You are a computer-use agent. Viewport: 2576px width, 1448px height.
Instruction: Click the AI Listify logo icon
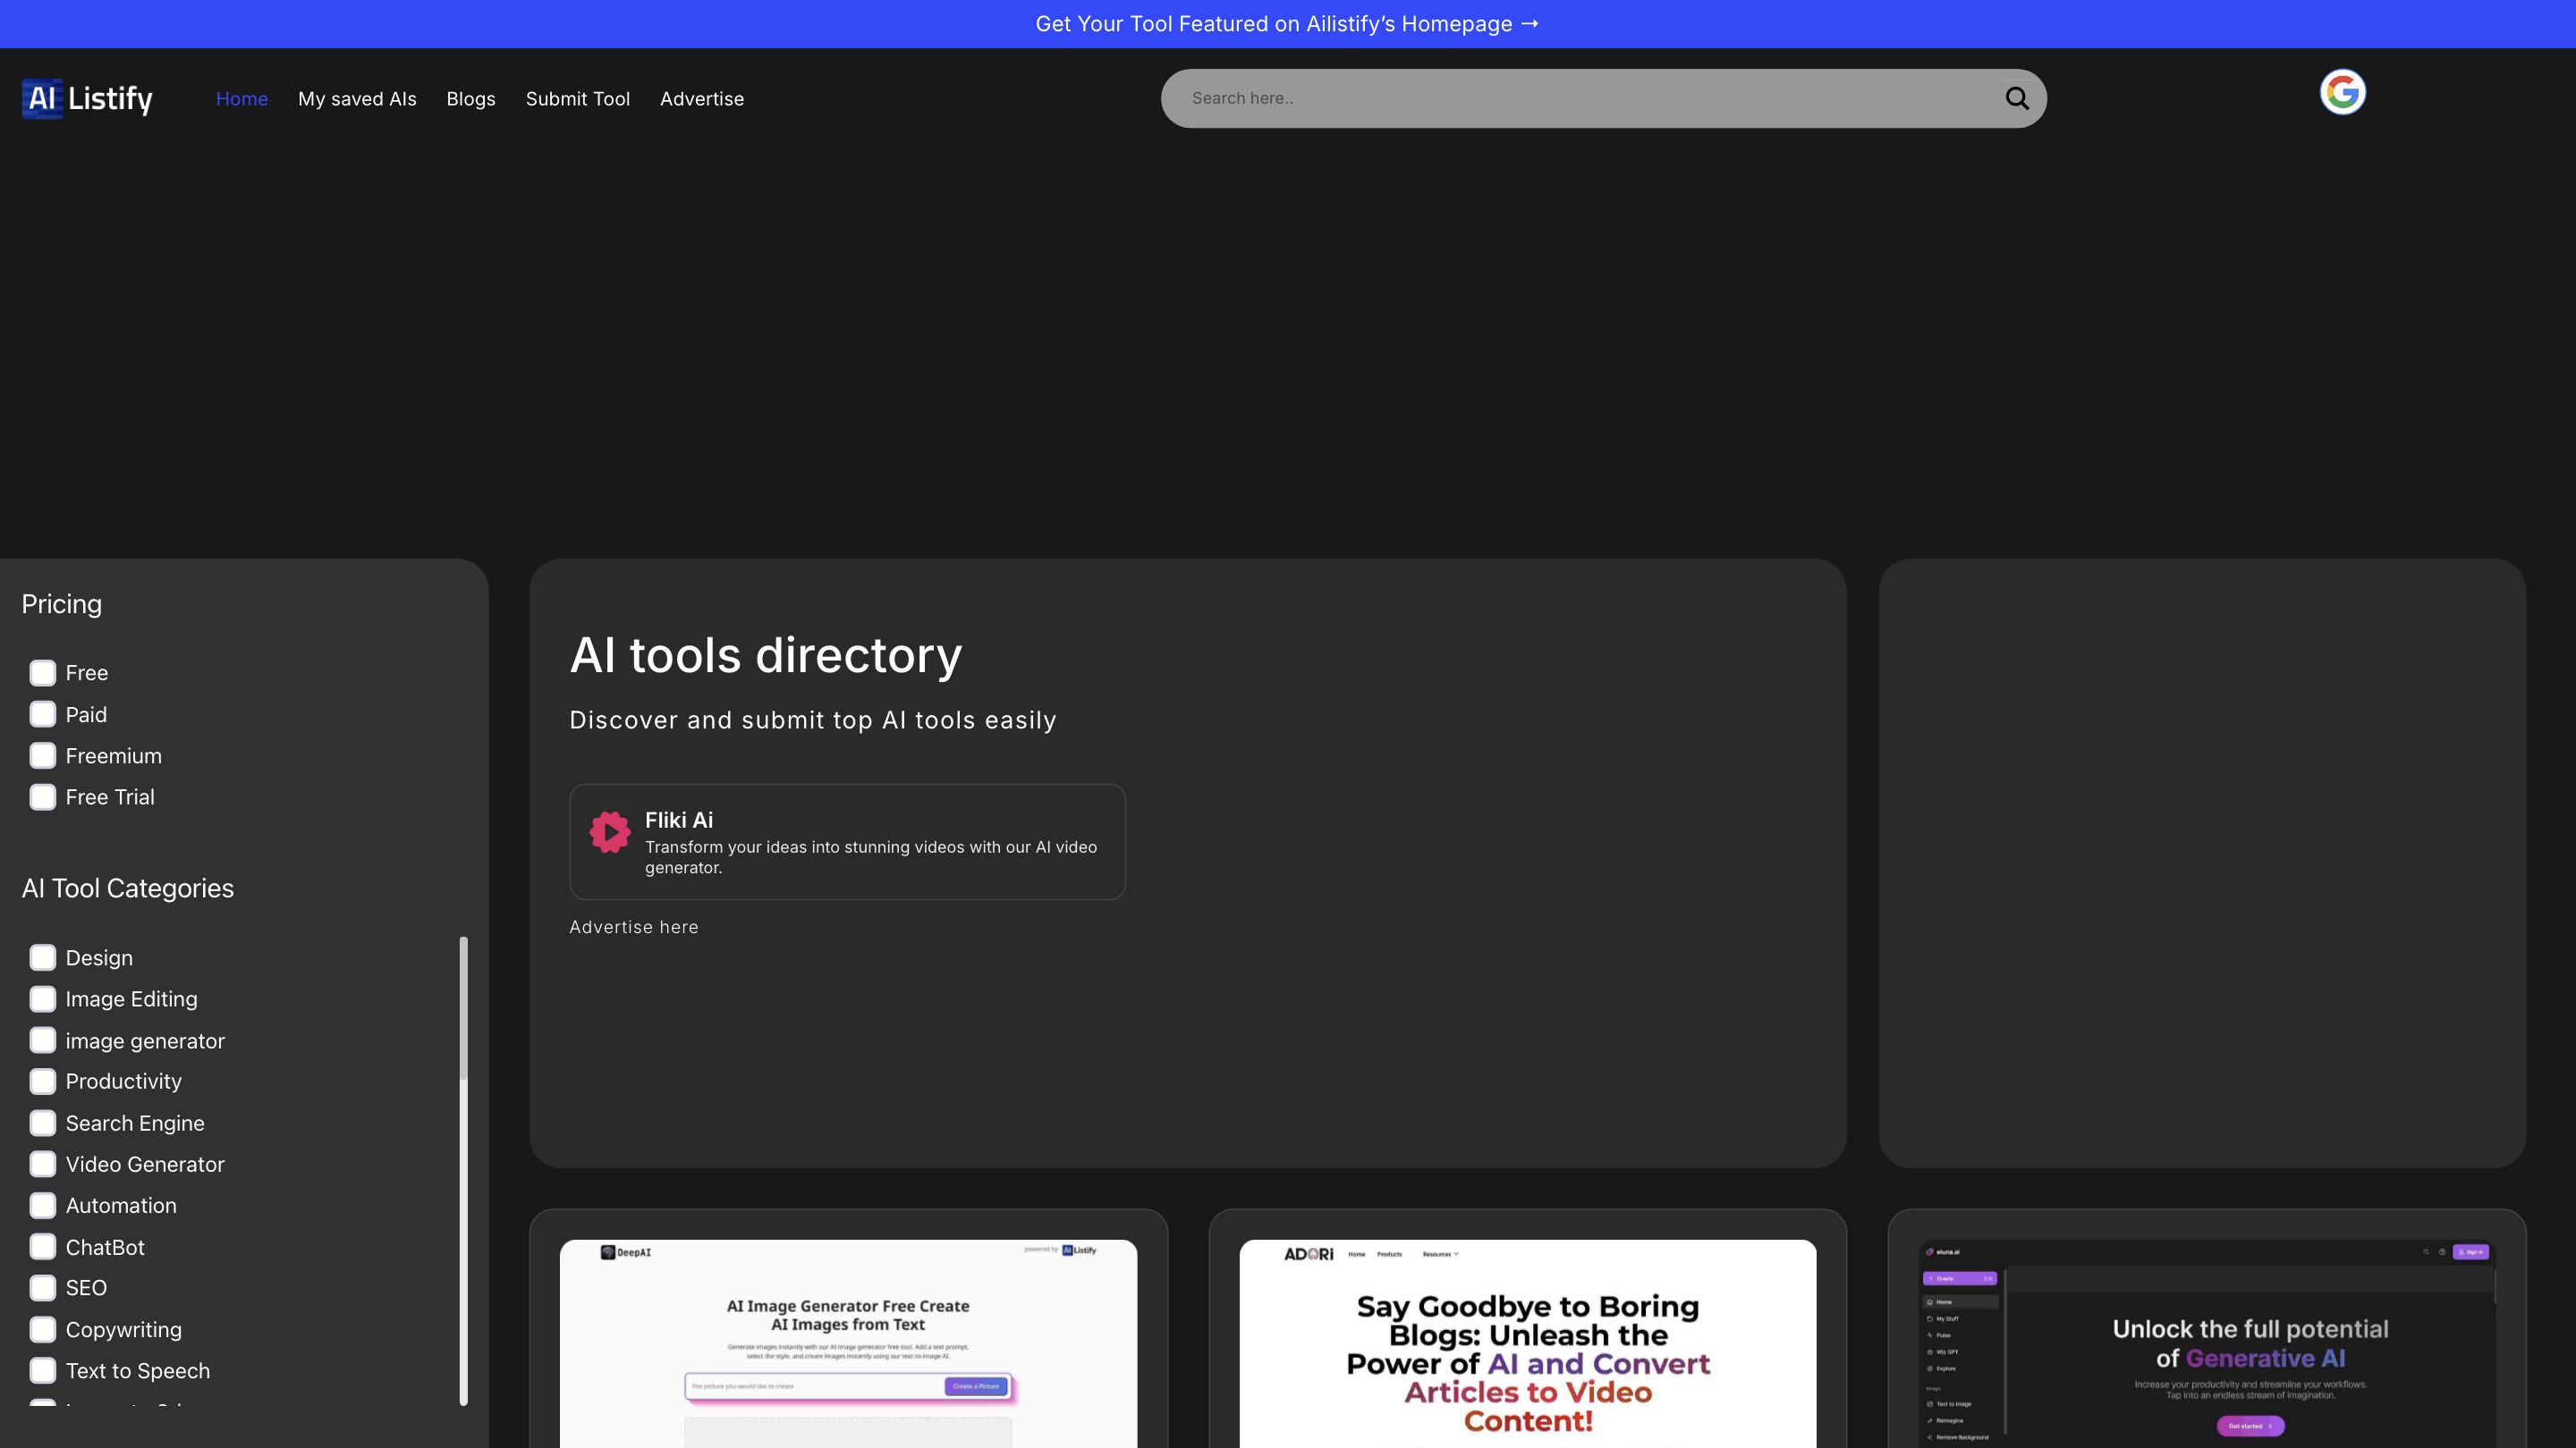40,98
